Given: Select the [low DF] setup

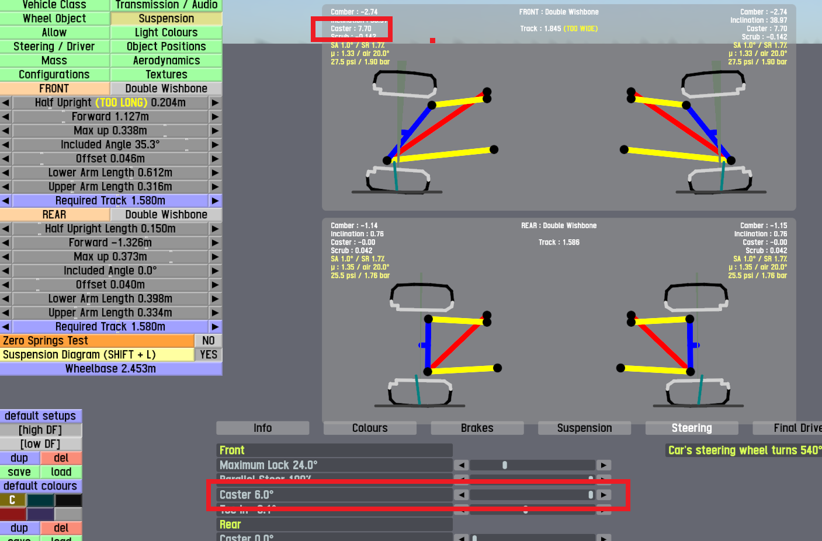Looking at the screenshot, I should 40,444.
